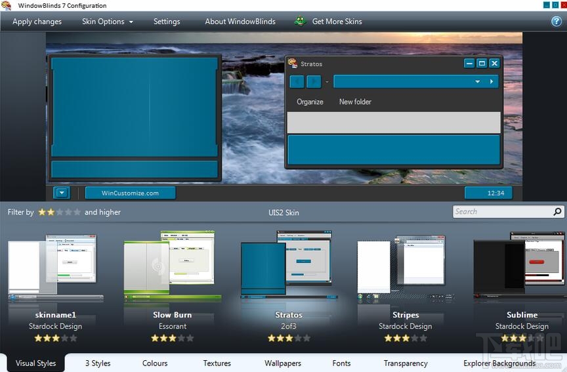Switch to the 3 Styles tab
Screen dimensions: 567x372
(98, 363)
